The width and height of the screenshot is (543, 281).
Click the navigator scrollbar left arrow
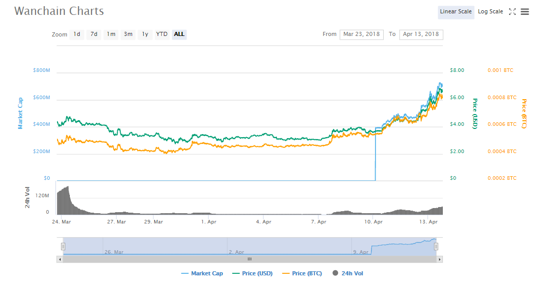point(60,259)
